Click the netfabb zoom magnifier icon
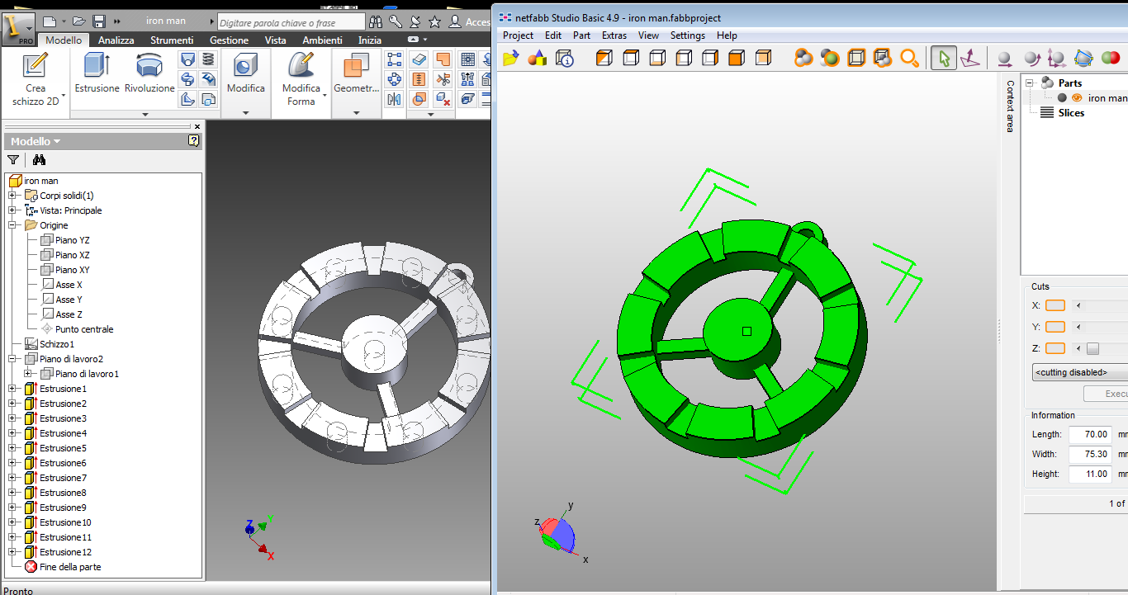1128x595 pixels. point(909,58)
